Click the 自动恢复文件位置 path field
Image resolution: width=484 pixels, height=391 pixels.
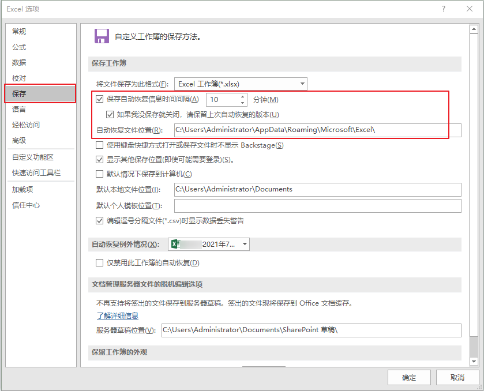point(318,130)
